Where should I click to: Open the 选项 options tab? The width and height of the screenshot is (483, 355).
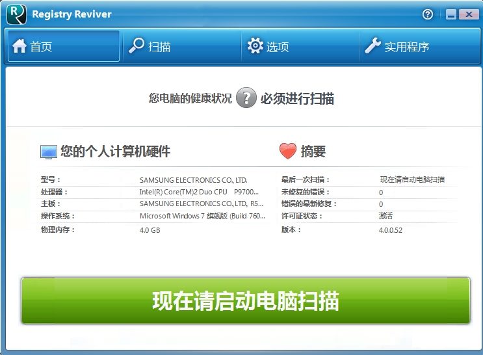(300, 46)
